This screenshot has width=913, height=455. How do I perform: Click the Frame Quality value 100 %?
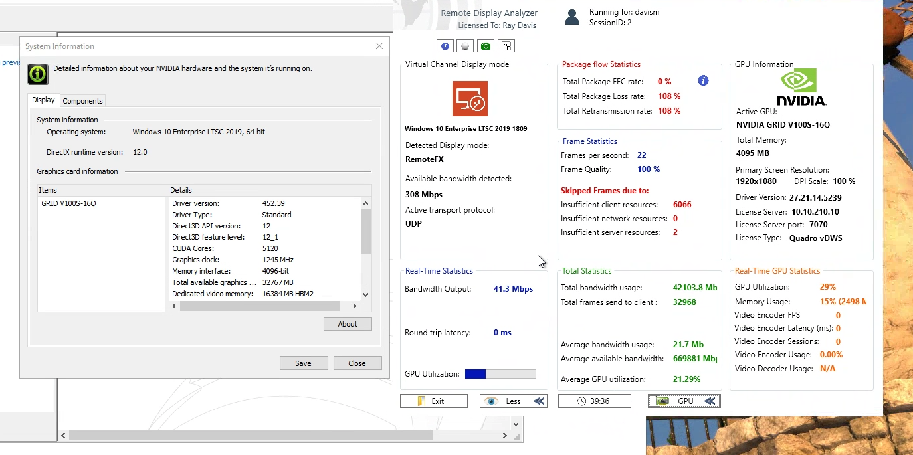[x=649, y=169]
